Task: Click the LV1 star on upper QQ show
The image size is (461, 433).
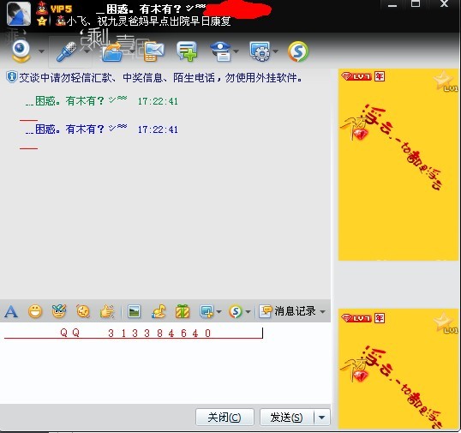Action: 445,81
